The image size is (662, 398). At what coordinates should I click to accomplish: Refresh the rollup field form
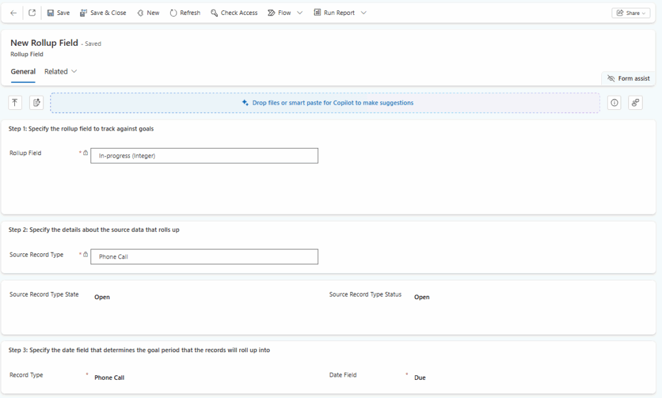[x=185, y=13]
